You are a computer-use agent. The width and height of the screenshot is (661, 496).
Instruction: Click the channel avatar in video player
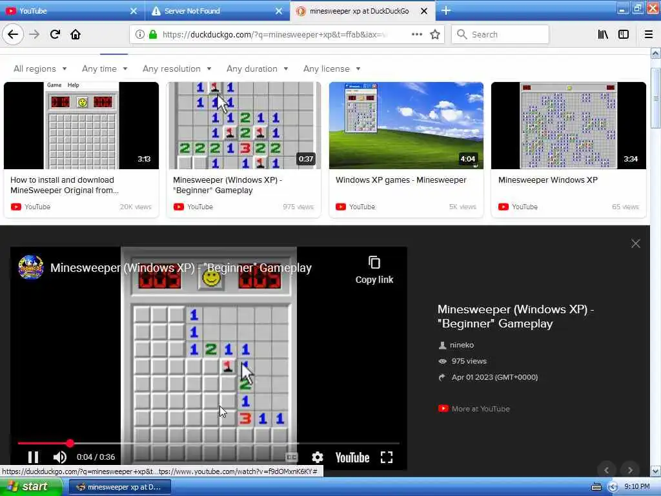coord(31,267)
